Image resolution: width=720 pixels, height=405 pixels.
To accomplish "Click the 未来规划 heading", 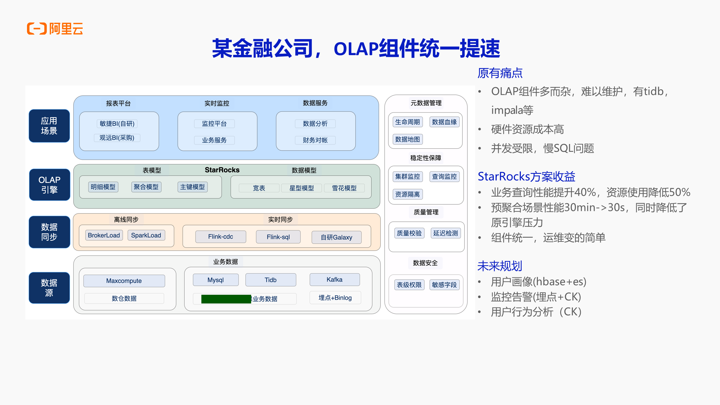I will pyautogui.click(x=499, y=266).
